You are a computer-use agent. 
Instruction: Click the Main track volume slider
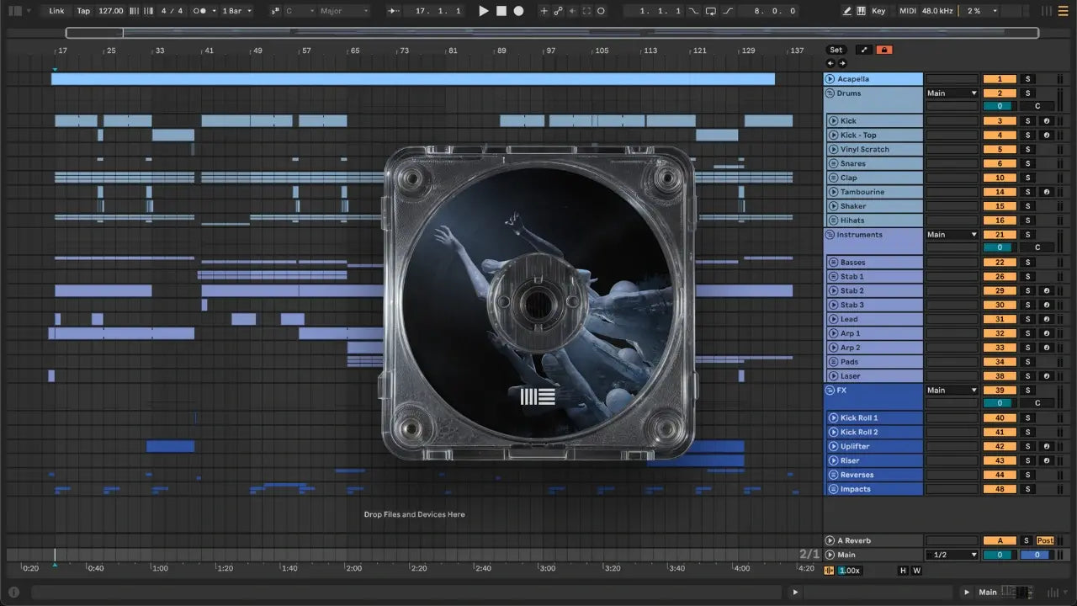[1000, 555]
